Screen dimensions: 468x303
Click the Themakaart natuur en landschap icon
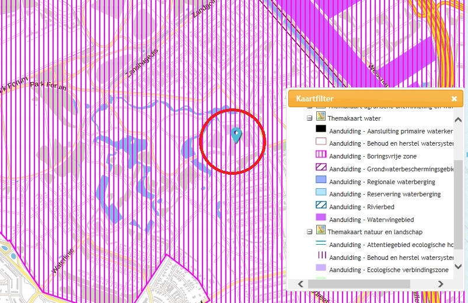pos(320,231)
